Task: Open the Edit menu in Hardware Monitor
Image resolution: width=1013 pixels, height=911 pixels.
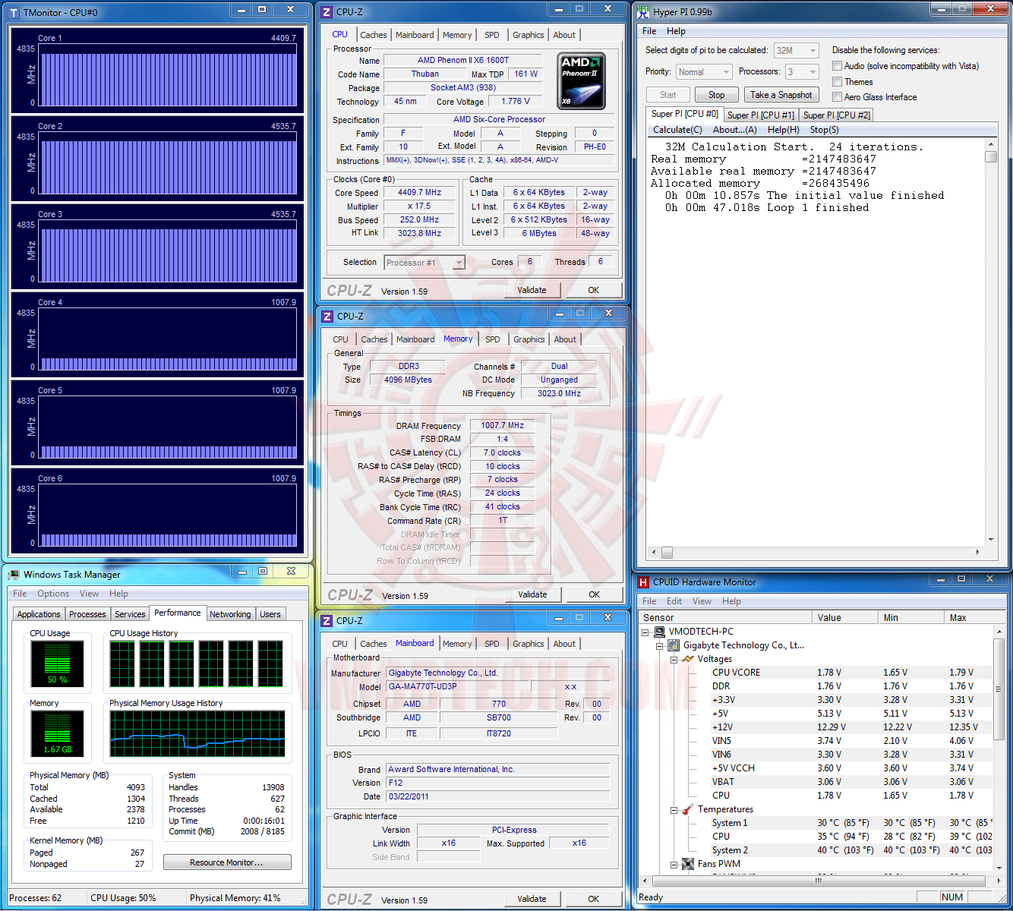Action: (674, 601)
